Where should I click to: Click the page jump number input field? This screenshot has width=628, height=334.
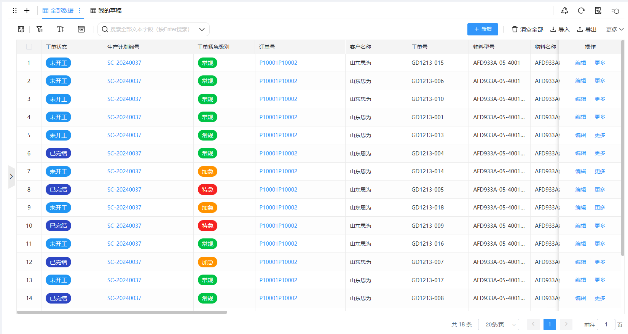pos(606,324)
